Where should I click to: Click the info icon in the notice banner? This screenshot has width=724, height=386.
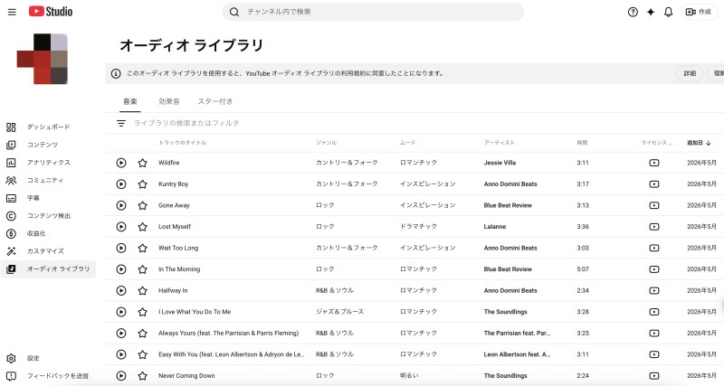pyautogui.click(x=116, y=73)
